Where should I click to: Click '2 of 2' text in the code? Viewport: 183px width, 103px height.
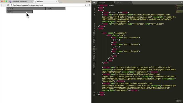(116, 47)
